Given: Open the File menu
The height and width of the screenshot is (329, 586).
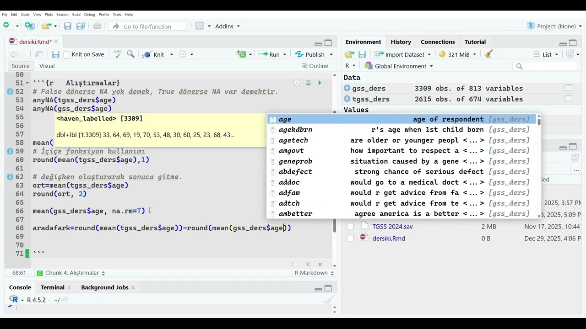Looking at the screenshot, I should [x=4, y=15].
